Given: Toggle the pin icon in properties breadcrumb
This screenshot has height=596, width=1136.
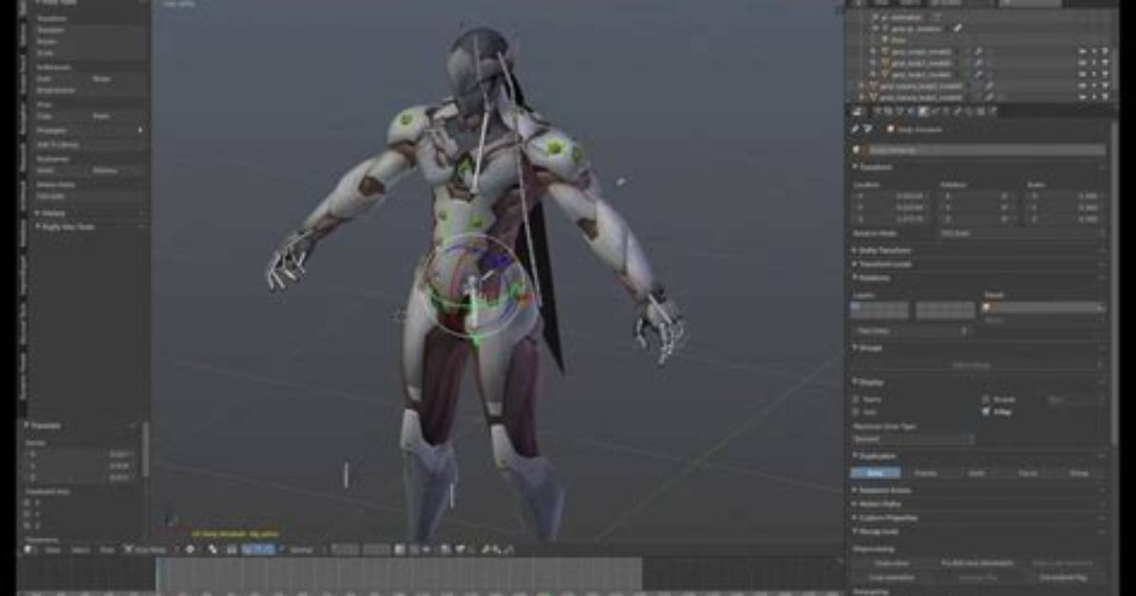Looking at the screenshot, I should 854,129.
